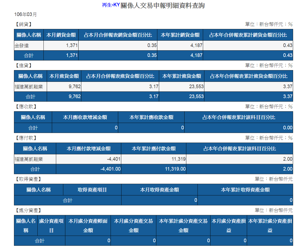Select the 【取得資產】 section heading

click(28, 179)
